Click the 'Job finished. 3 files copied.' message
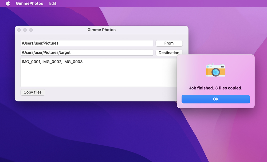 (215, 88)
